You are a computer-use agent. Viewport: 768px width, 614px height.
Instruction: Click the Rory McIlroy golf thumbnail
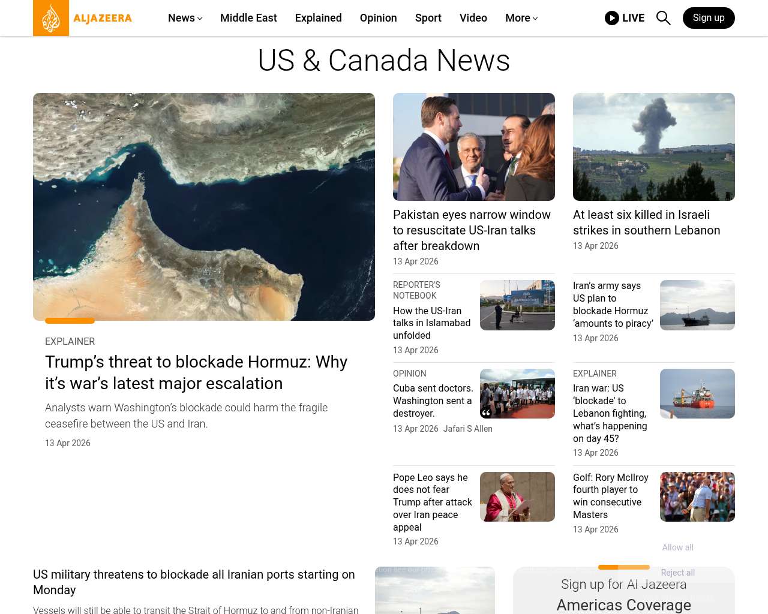click(697, 496)
